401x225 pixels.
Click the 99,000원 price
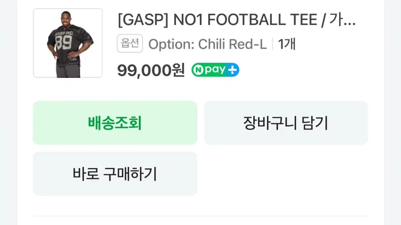coord(151,70)
